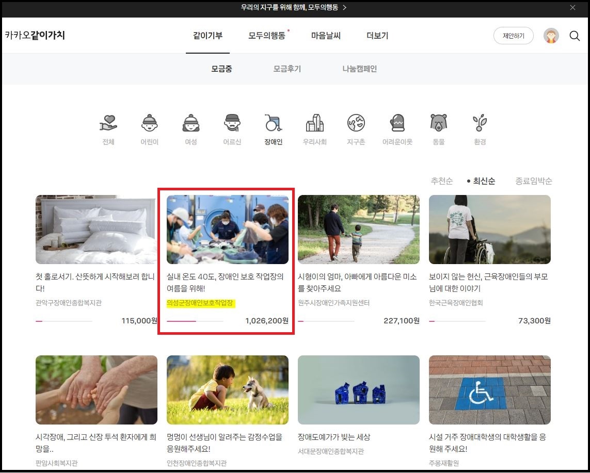Sort by 최신순
Screen dimensions: 590x473
pos(484,181)
